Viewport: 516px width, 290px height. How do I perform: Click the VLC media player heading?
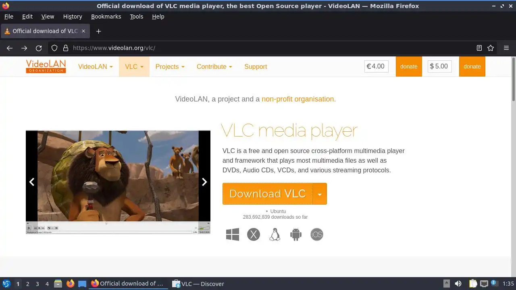coord(289,130)
